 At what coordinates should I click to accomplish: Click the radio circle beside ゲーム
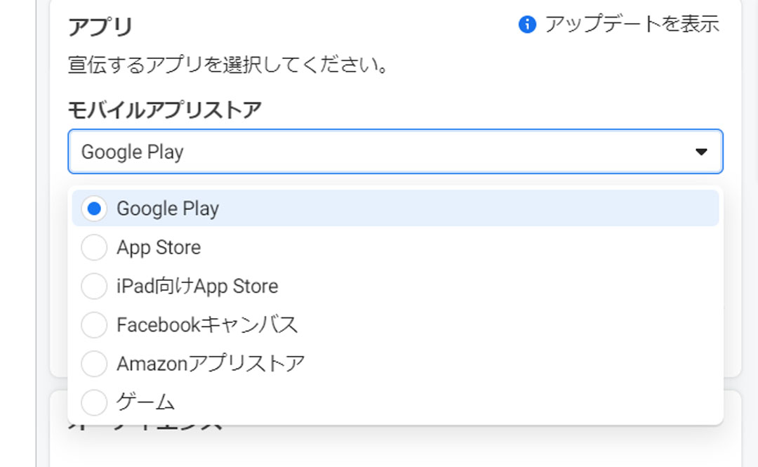[x=94, y=402]
